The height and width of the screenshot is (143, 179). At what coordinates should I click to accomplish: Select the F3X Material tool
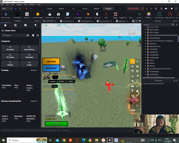[137, 71]
